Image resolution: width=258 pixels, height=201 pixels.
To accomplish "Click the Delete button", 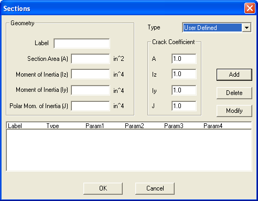I will 234,93.
